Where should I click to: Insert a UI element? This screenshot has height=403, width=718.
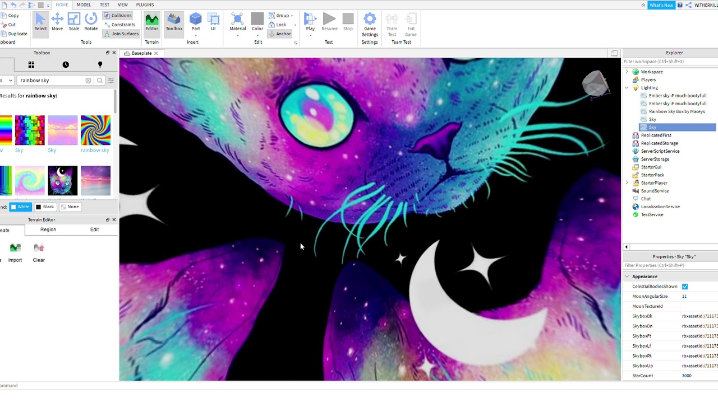point(213,22)
